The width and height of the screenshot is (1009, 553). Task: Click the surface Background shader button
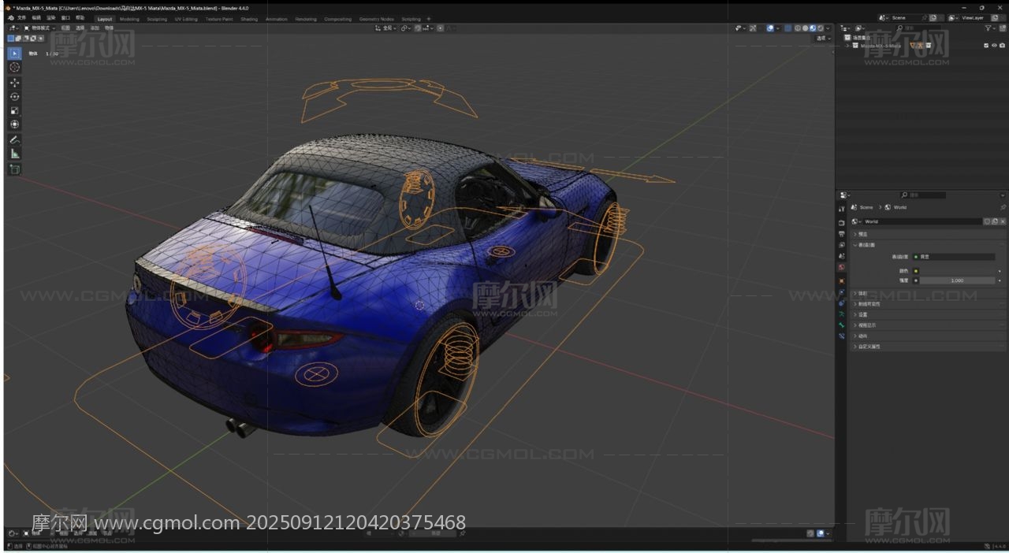pyautogui.click(x=953, y=257)
